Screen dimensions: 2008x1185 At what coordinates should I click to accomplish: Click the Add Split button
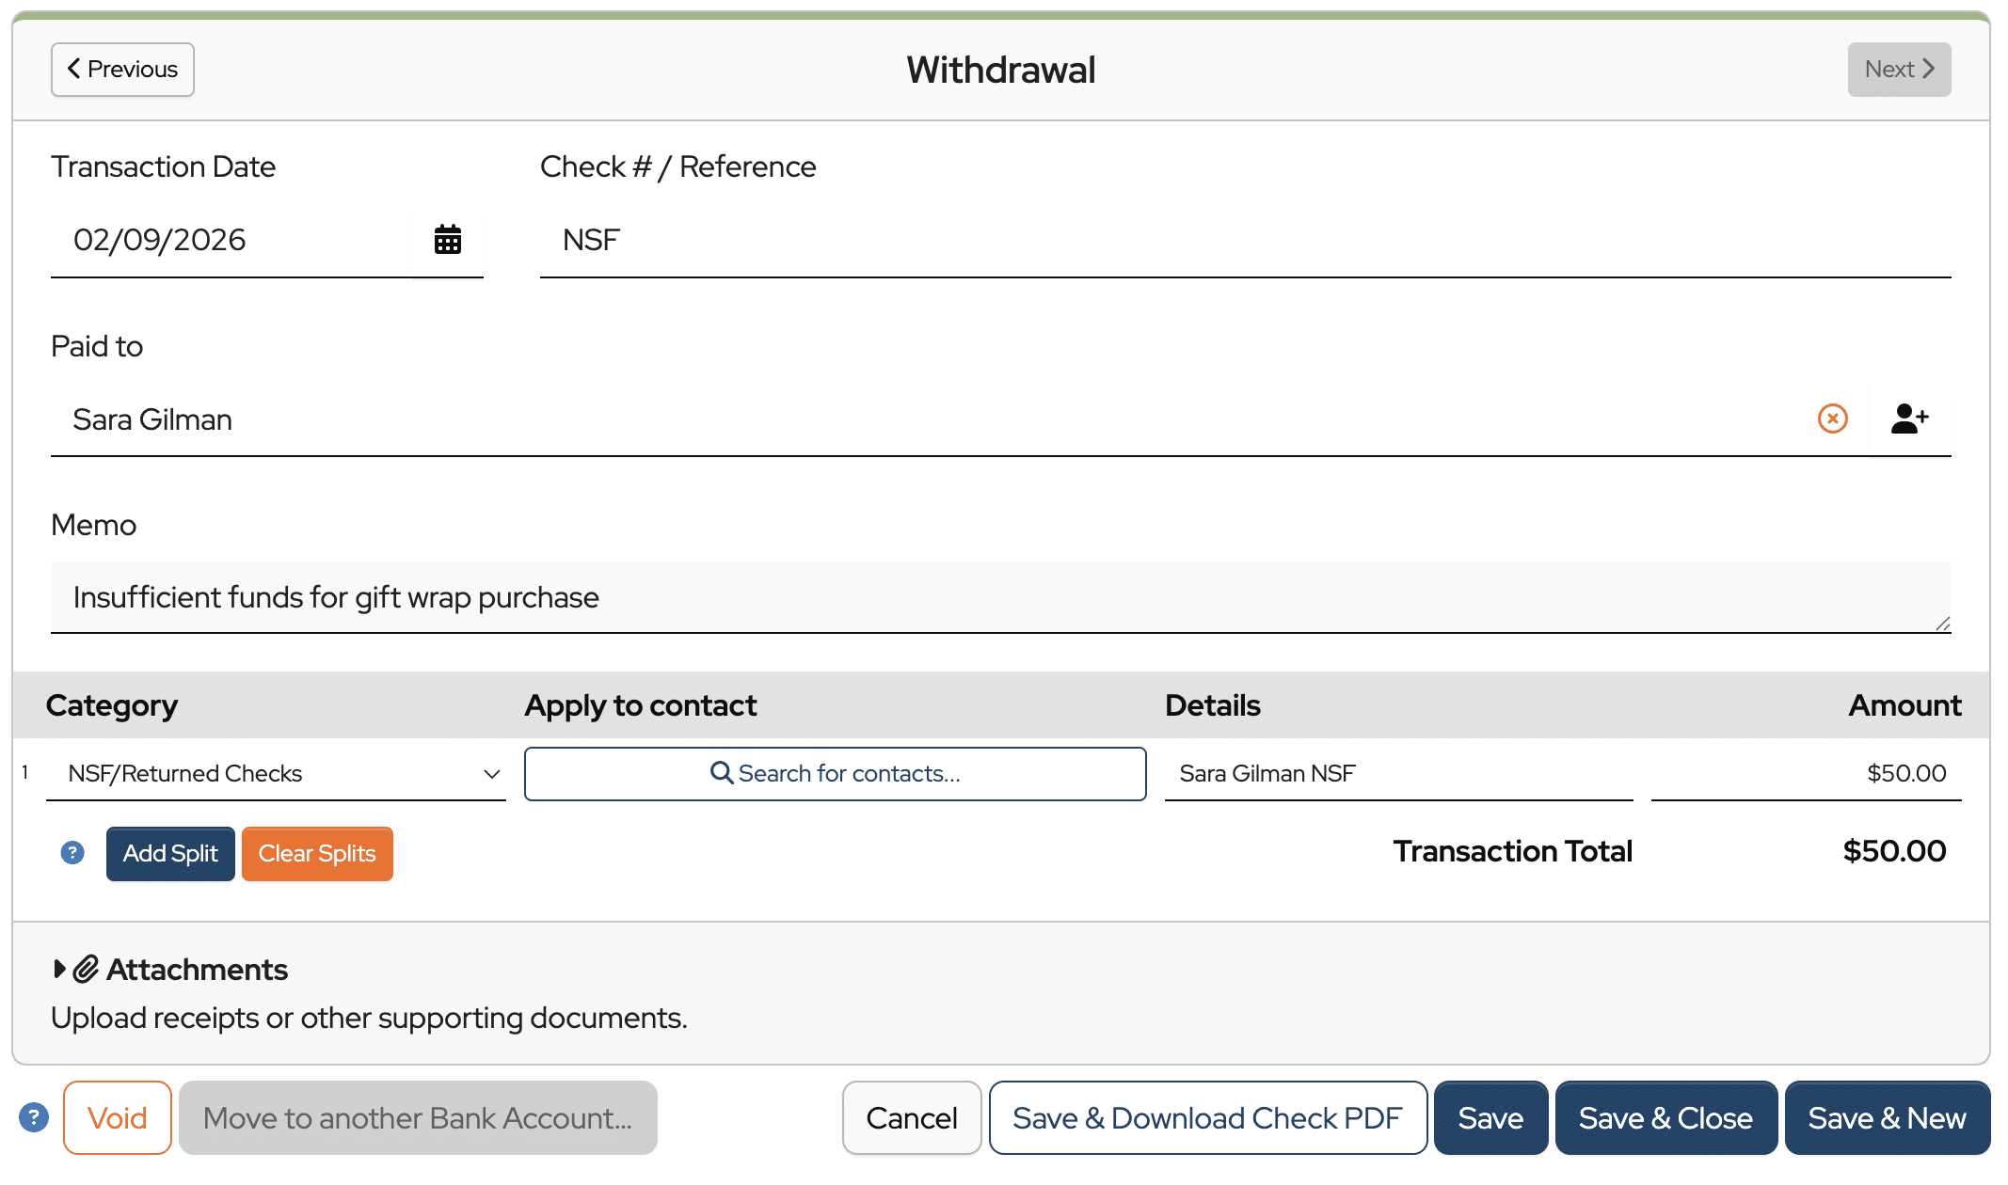[170, 854]
